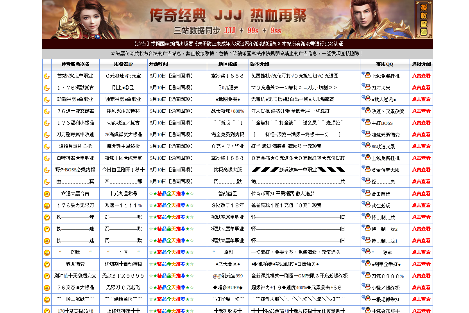Click moon icon in 道招月灵机关枪 row
The image size is (469, 313).
(47, 147)
